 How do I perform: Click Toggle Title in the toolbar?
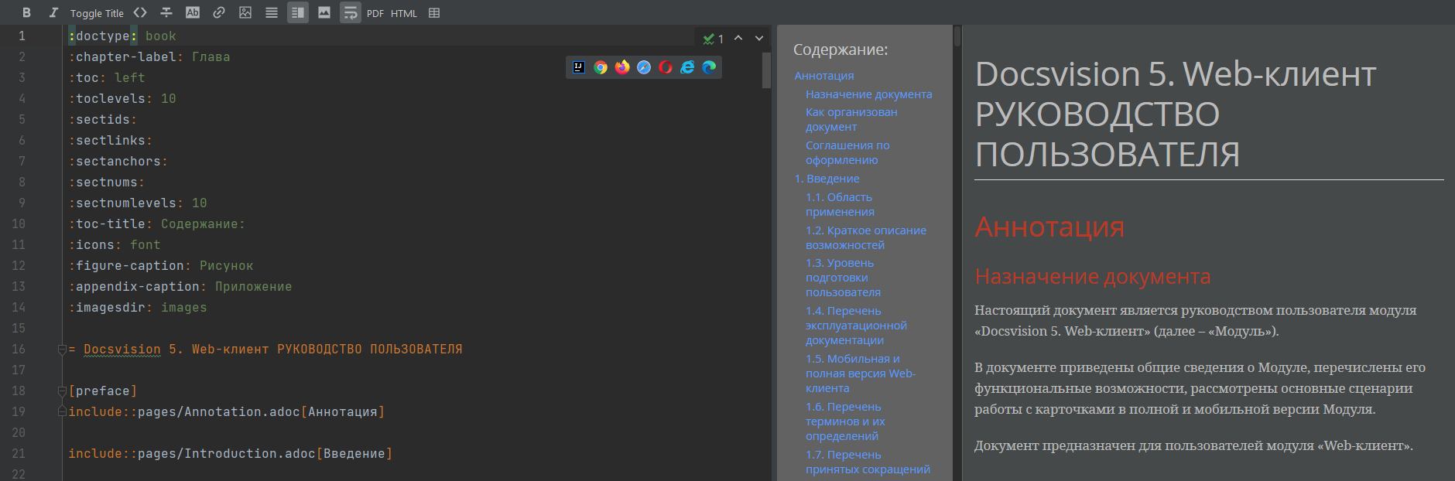pos(97,13)
